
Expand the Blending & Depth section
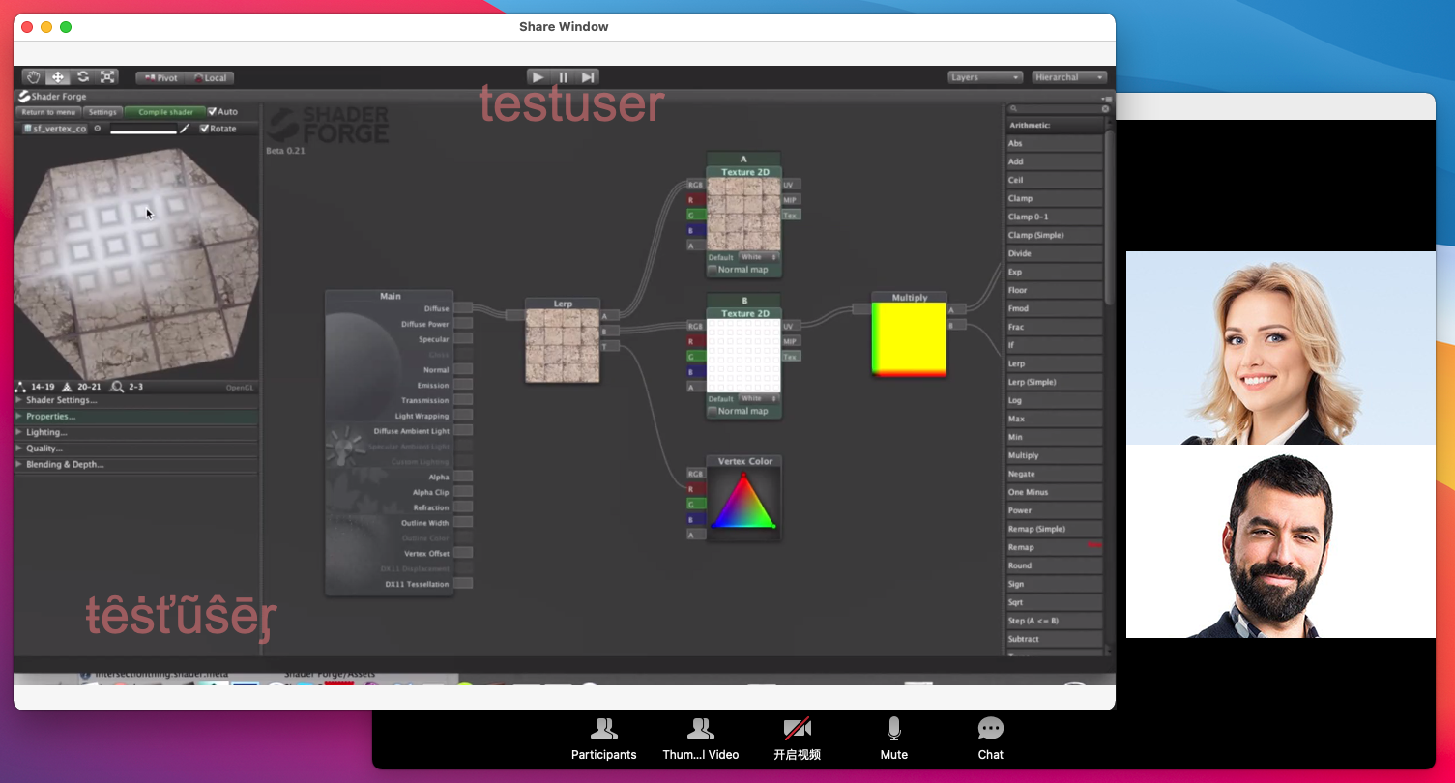pos(65,465)
